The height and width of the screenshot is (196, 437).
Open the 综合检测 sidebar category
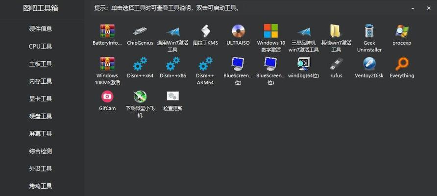coord(41,151)
